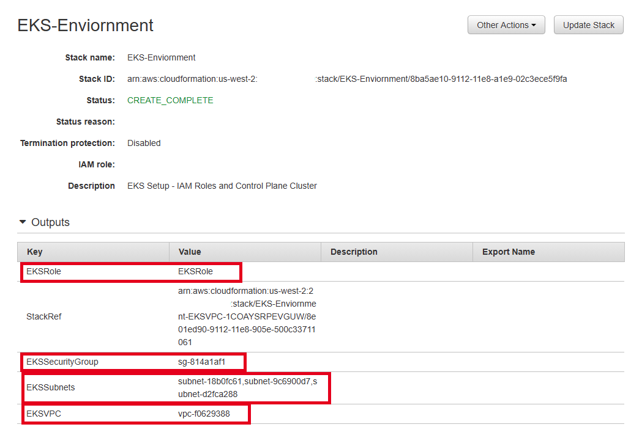Click the Value column header
This screenshot has height=438, width=631.
[x=190, y=252]
